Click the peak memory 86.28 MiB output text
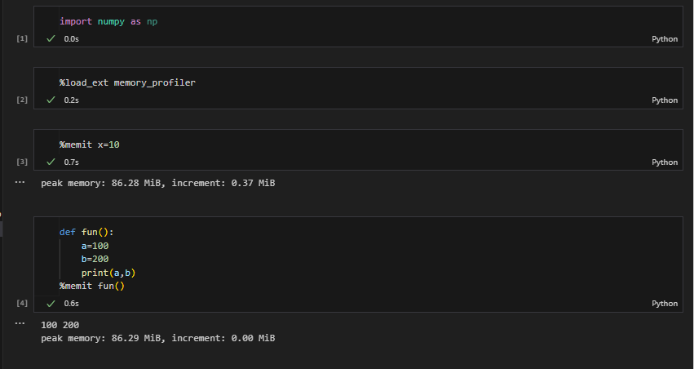694x369 pixels. tap(158, 183)
